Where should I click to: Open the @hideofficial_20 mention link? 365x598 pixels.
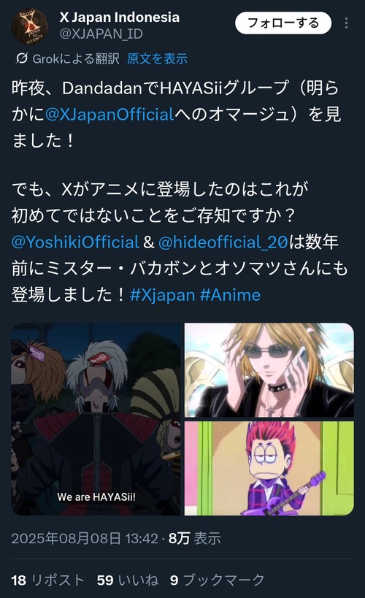pyautogui.click(x=223, y=242)
